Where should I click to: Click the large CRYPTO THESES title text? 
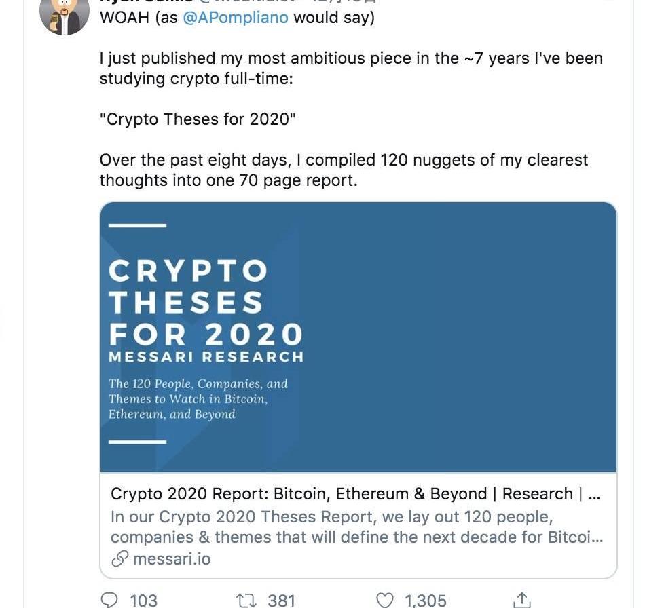[206, 302]
